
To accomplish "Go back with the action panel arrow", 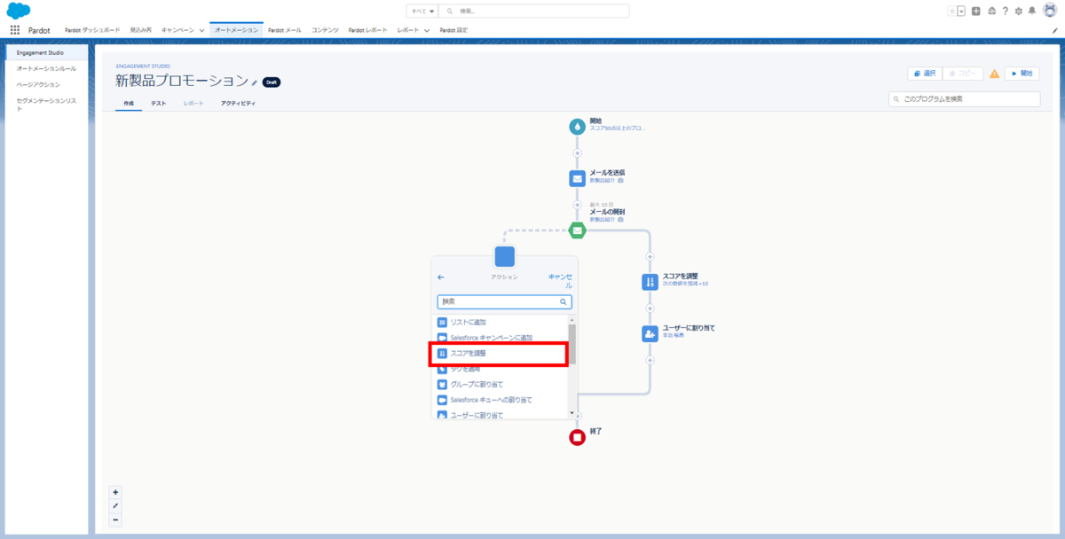I will point(441,277).
